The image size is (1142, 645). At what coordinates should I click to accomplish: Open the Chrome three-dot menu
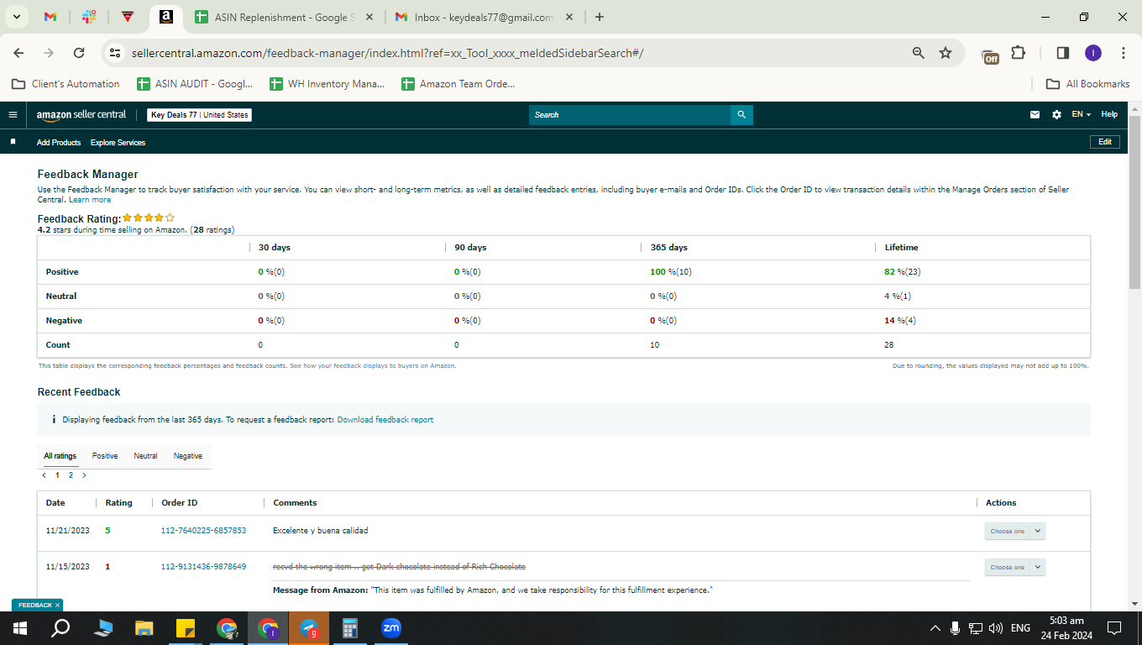[x=1124, y=53]
